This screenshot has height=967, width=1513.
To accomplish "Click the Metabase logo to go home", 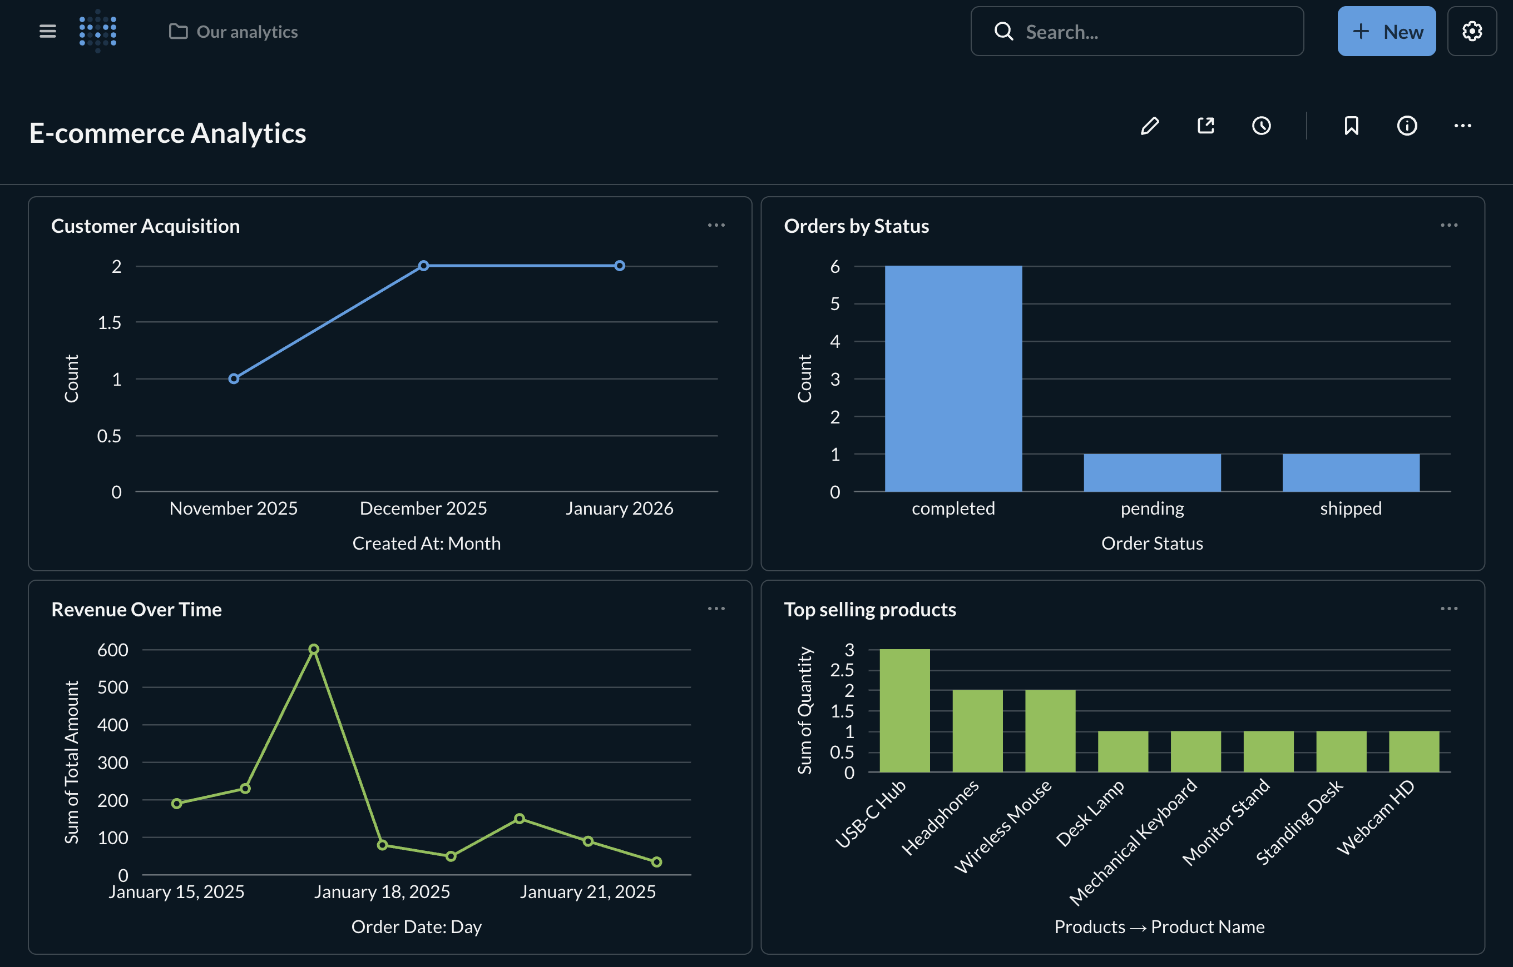I will [x=98, y=31].
